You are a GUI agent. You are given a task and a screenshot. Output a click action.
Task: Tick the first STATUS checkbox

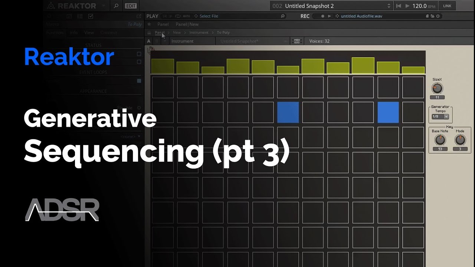coord(139,54)
